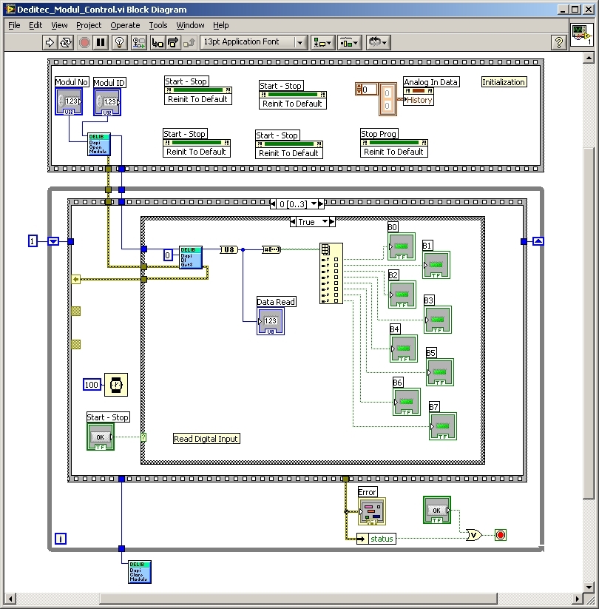Select the Index Array function node
The height and width of the screenshot is (609, 599).
click(331, 274)
